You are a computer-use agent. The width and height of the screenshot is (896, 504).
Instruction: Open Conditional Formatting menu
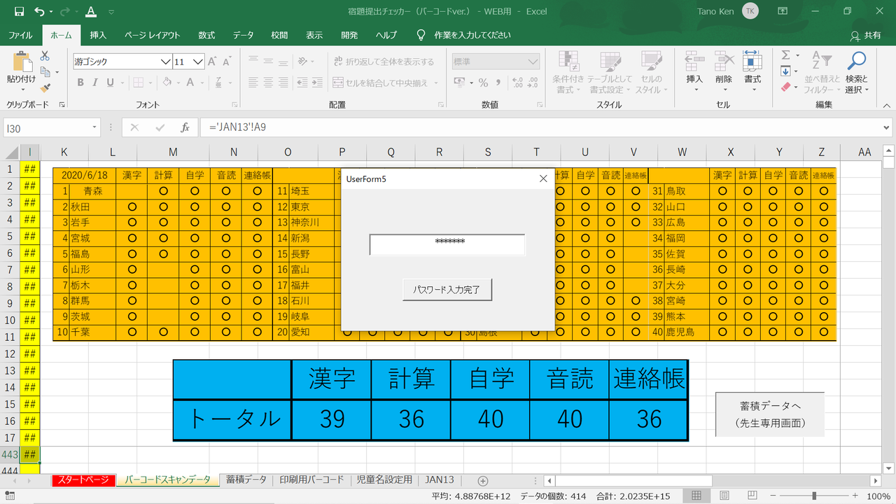click(x=568, y=72)
